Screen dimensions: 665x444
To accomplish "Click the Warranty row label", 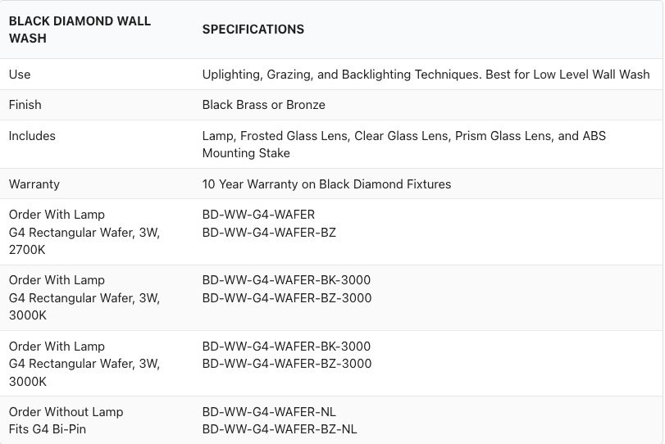I will pyautogui.click(x=34, y=184).
